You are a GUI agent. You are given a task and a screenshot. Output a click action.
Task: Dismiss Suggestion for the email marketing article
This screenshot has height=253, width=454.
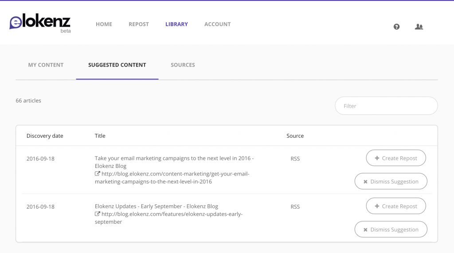(391, 181)
